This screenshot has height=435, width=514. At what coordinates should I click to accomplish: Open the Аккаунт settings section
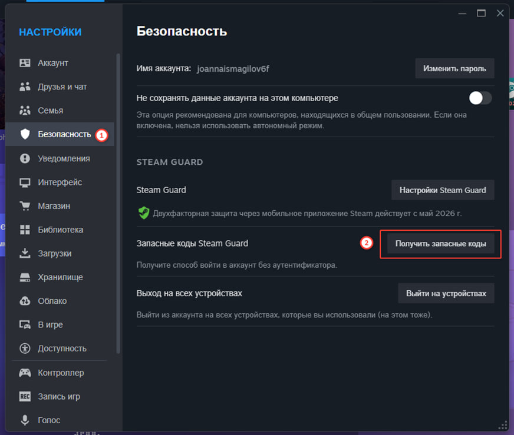point(60,63)
